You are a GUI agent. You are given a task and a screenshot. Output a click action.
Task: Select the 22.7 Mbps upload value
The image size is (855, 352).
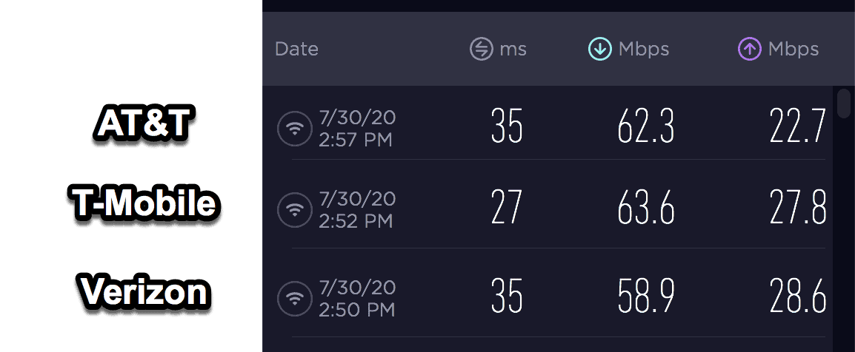(x=798, y=126)
